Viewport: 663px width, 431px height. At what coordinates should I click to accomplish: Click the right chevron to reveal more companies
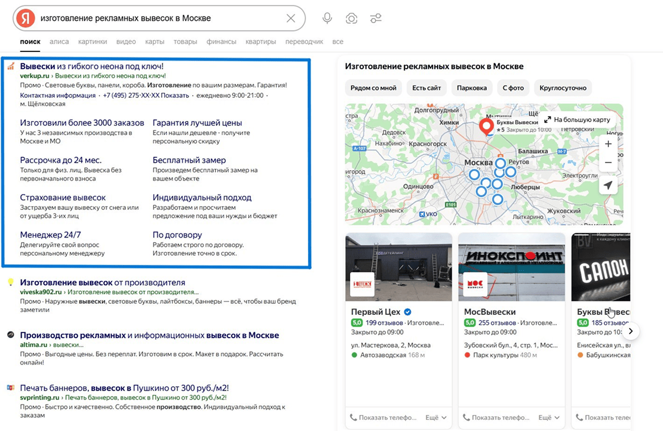pos(630,330)
